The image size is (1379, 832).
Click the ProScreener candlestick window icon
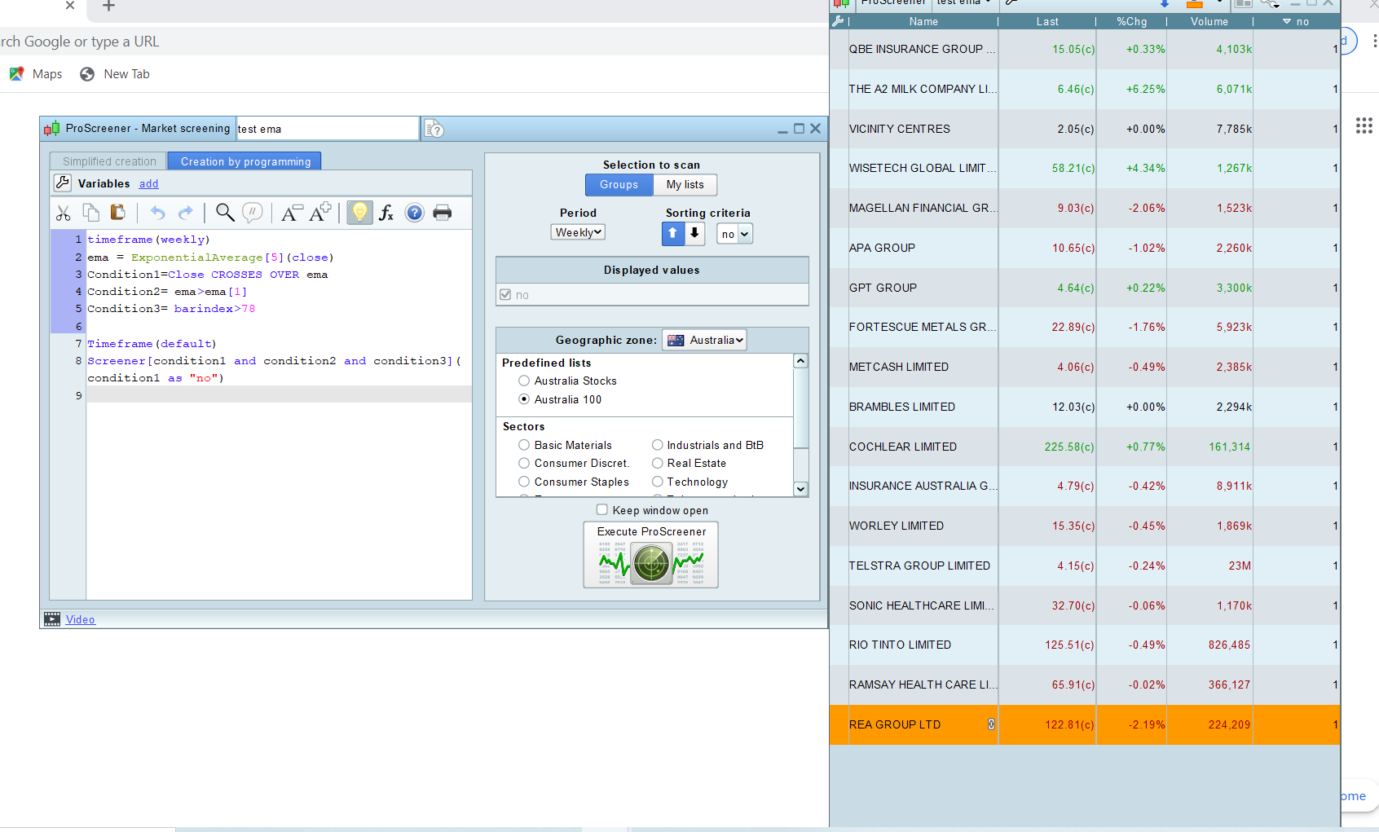(x=52, y=129)
